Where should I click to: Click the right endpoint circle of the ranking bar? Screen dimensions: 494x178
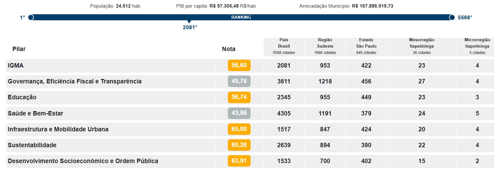(x=452, y=17)
